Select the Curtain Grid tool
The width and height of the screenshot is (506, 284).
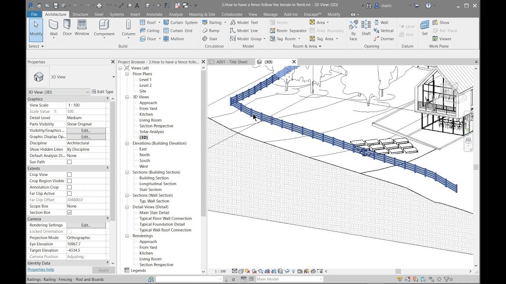click(x=177, y=31)
